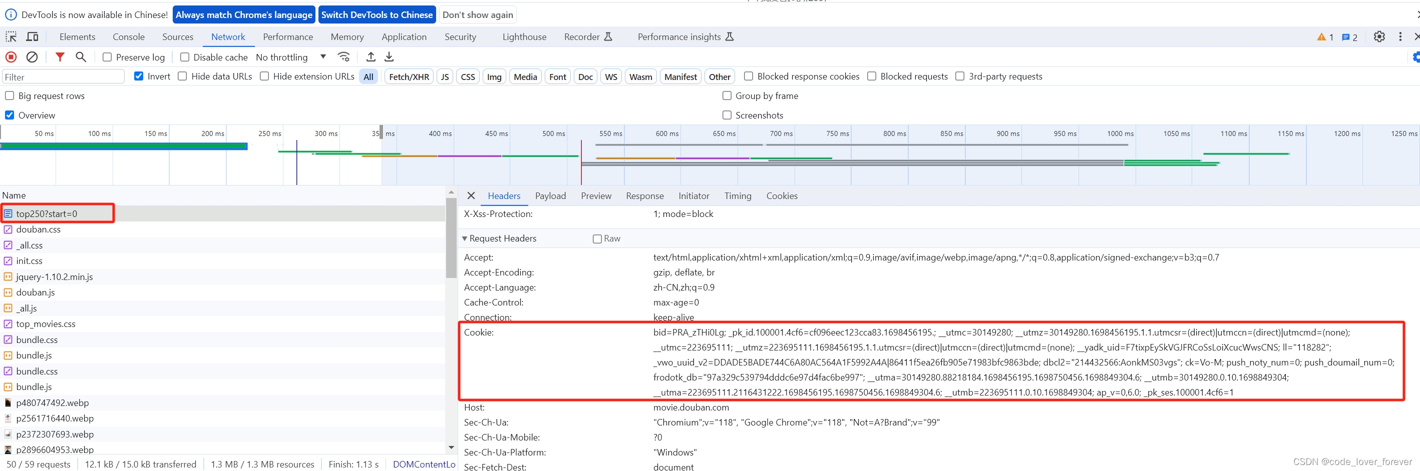Toggle the red filter funnel icon
Viewport: 1420px width, 471px height.
(x=60, y=56)
